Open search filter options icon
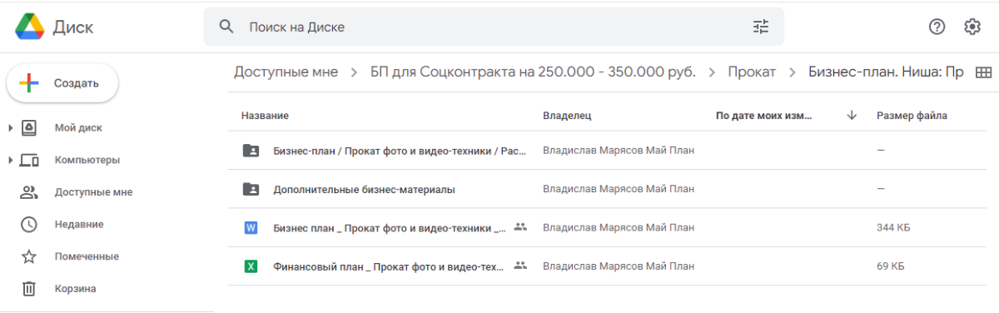 761,27
